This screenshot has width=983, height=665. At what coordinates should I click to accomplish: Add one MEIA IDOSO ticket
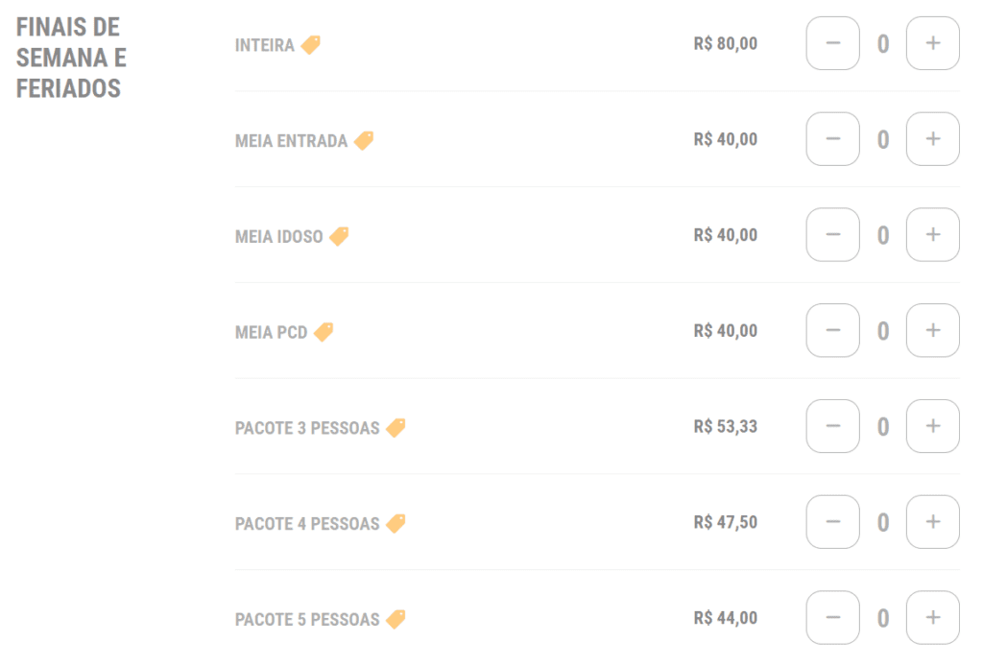pos(933,235)
